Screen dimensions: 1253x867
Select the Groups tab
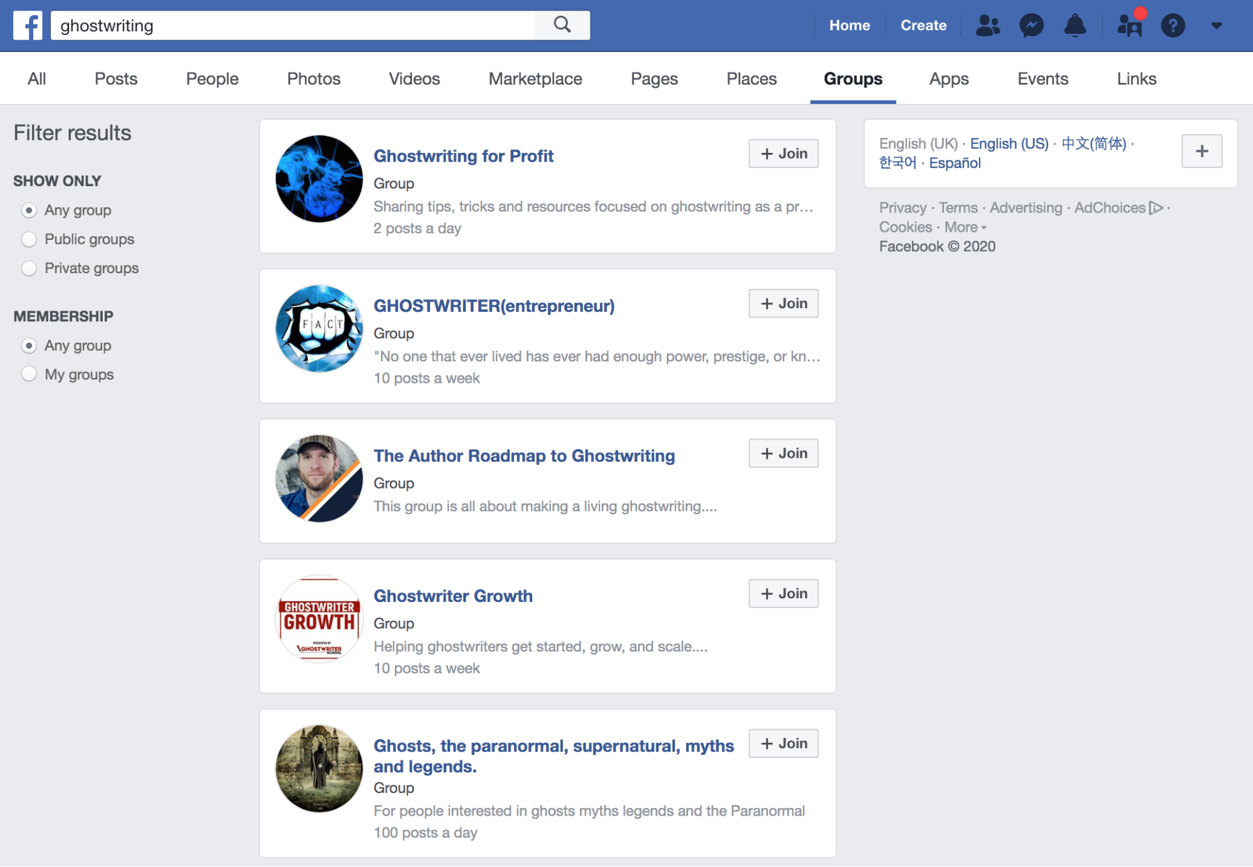point(853,79)
